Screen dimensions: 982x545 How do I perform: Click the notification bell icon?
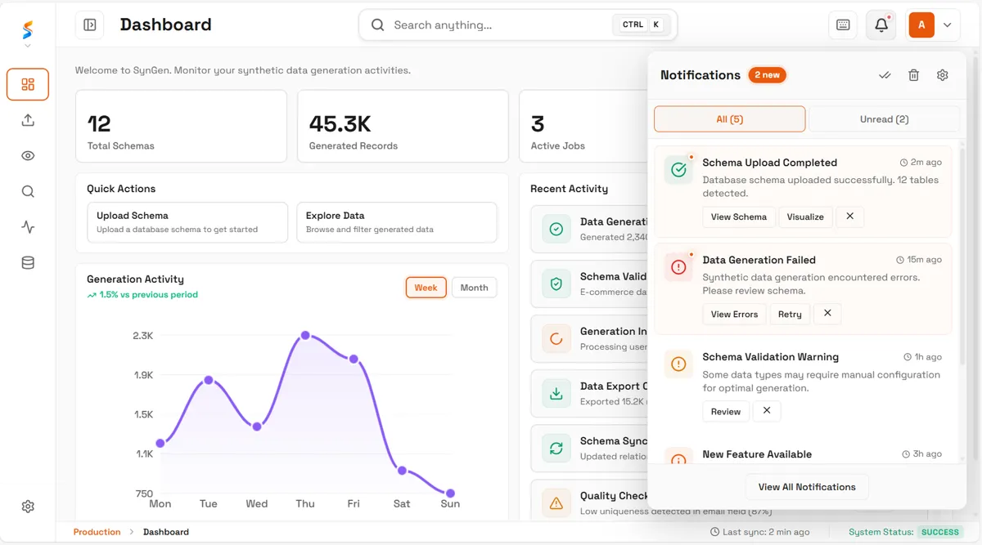[881, 25]
